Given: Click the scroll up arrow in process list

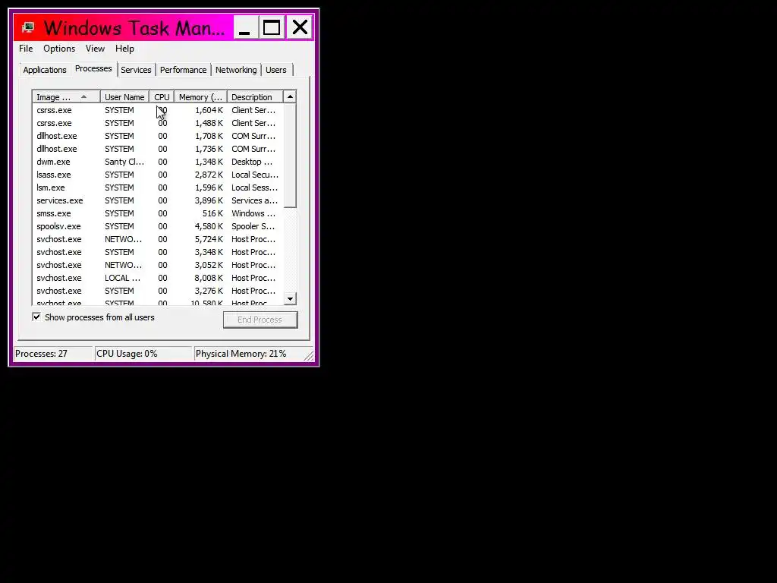Looking at the screenshot, I should click(x=291, y=96).
